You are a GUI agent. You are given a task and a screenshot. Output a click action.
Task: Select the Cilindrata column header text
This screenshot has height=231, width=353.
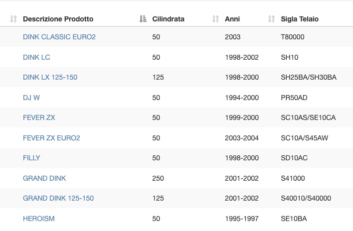point(168,19)
